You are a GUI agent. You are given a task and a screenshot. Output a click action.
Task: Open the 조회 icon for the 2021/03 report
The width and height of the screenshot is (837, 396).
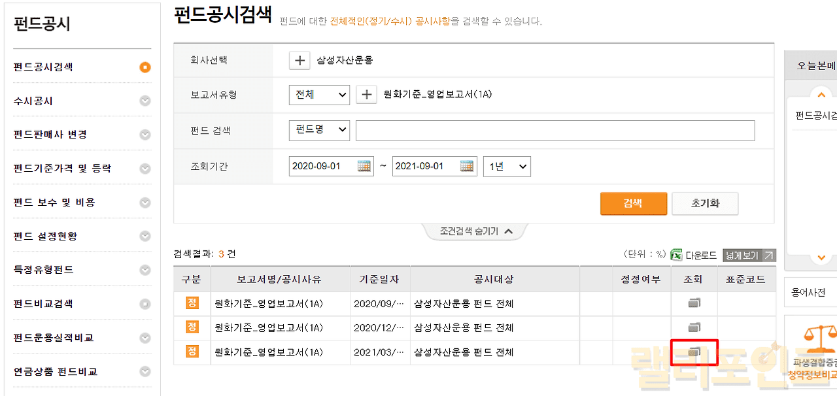[x=693, y=352]
